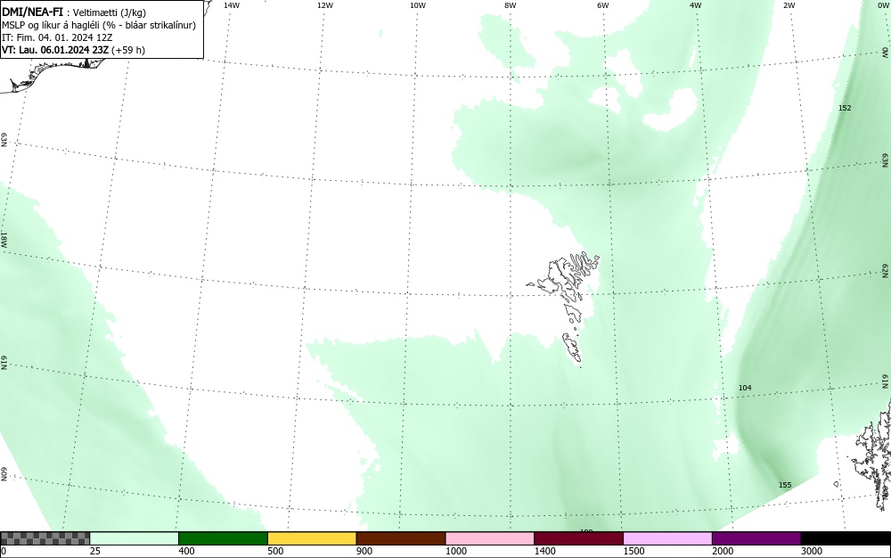Click the CAPE value 155 on the map

(785, 485)
